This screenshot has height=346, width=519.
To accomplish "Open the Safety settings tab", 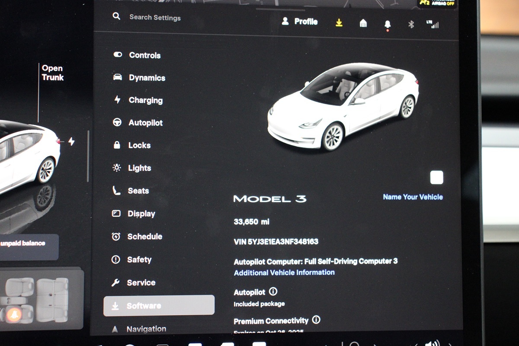I will pos(139,259).
